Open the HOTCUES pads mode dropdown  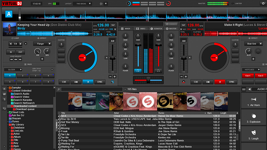(251, 70)
